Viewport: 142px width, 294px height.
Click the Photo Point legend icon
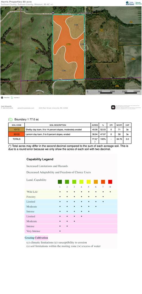tap(2, 98)
